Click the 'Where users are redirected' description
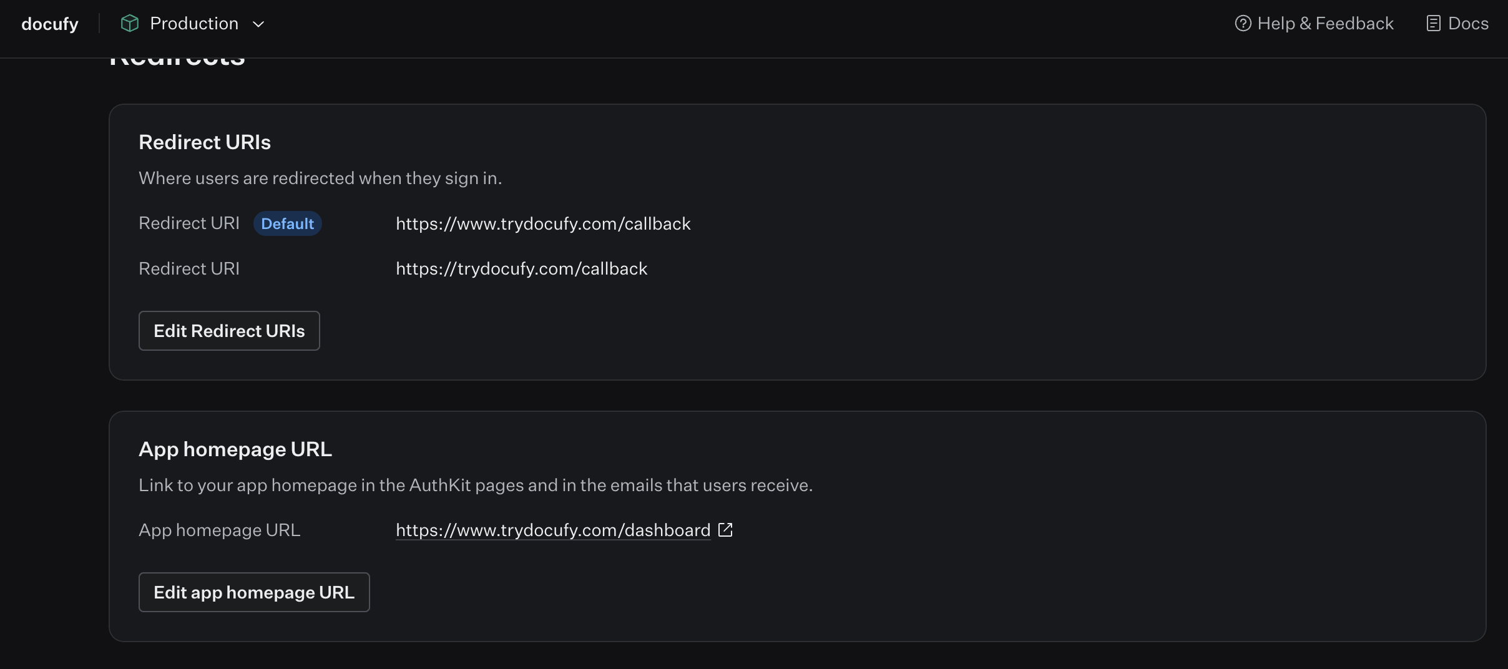 tap(320, 178)
